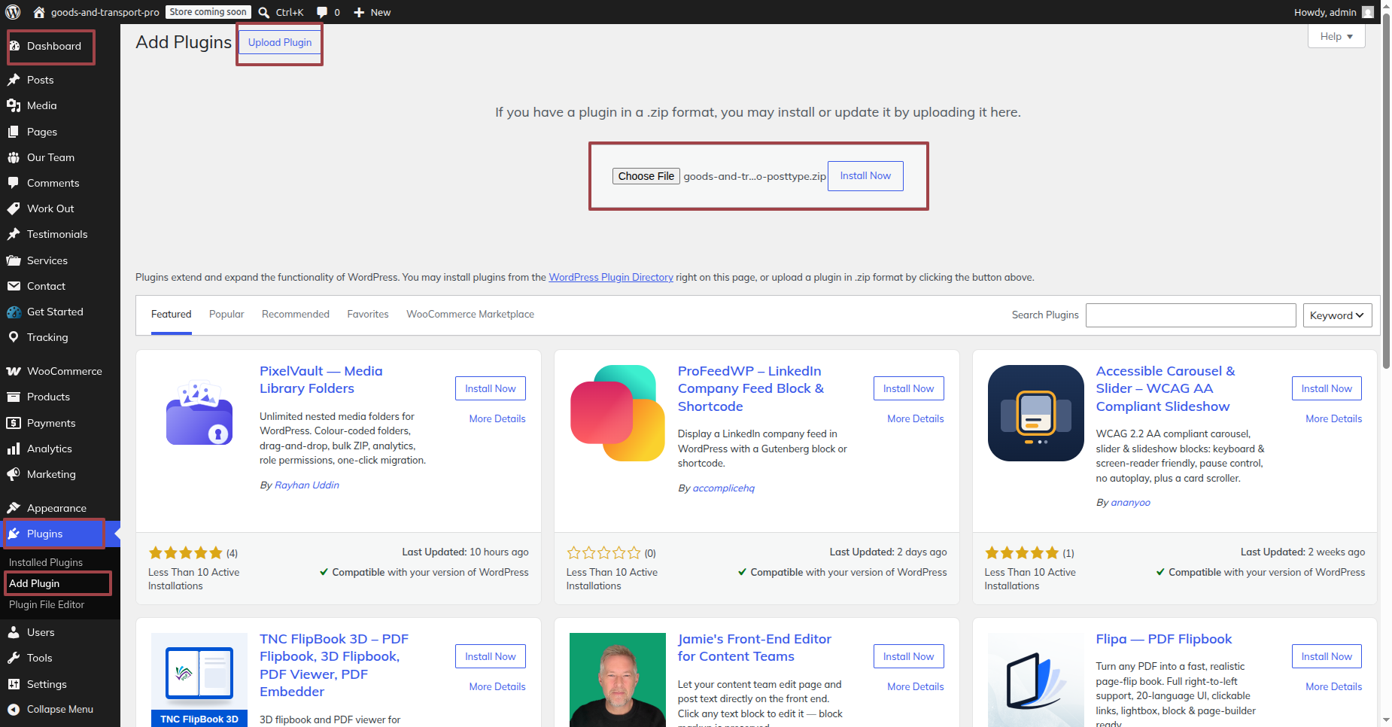Click the Collapse Menu arrow icon
Screen dimensions: 1392x727
(14, 709)
